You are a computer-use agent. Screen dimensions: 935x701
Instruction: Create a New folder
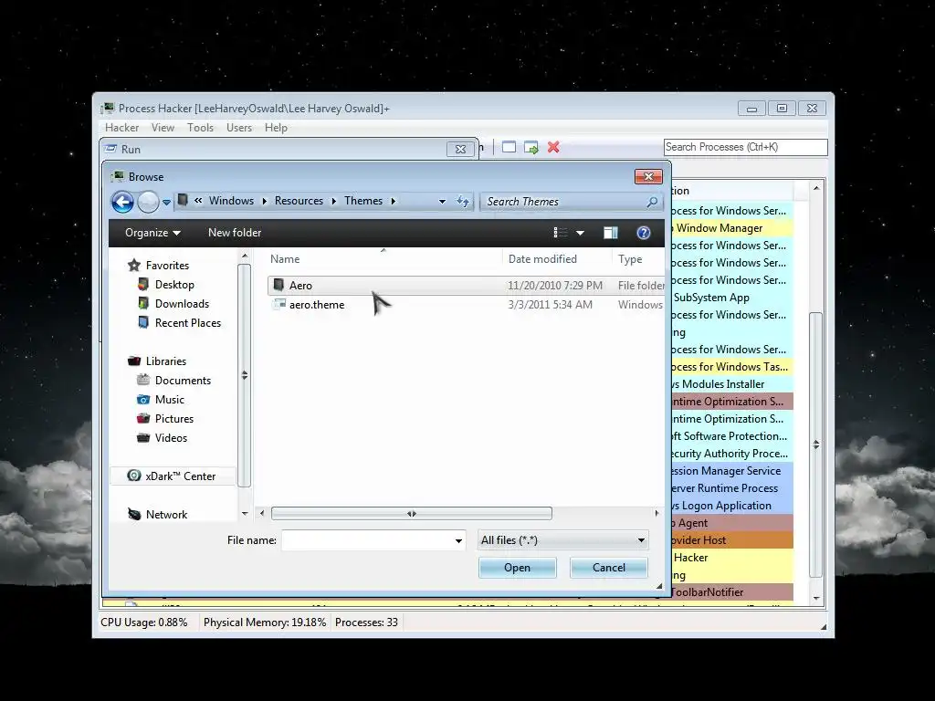tap(235, 233)
